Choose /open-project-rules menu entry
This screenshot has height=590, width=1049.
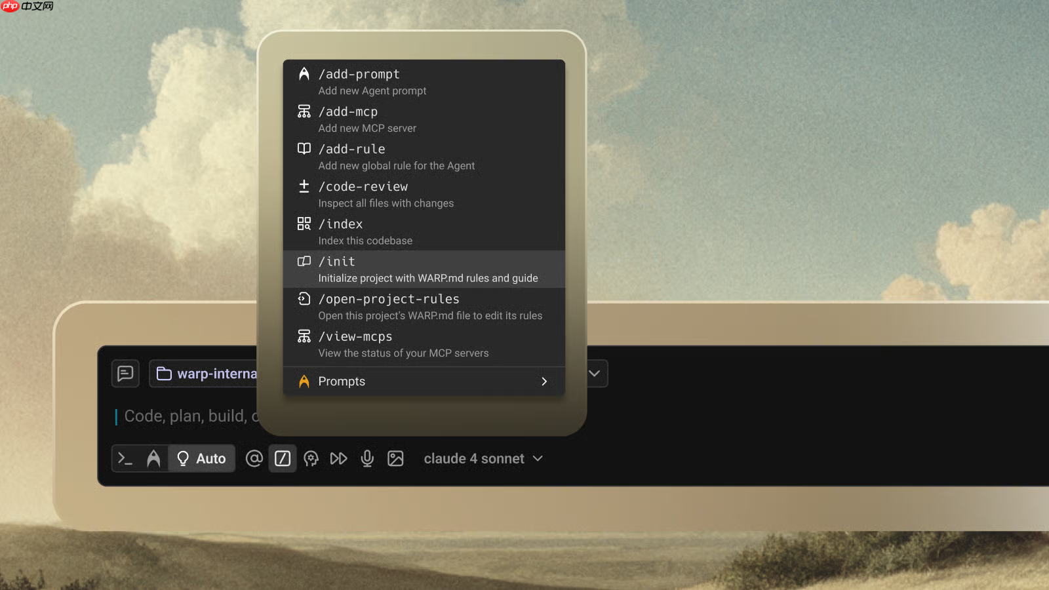pyautogui.click(x=424, y=306)
